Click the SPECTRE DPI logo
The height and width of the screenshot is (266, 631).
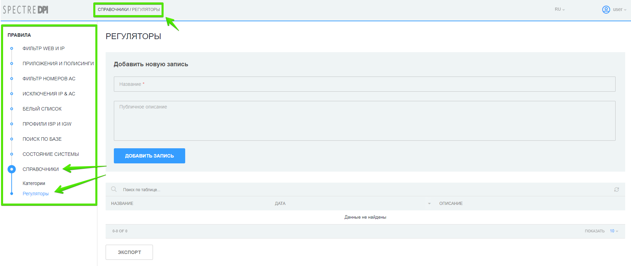coord(26,10)
